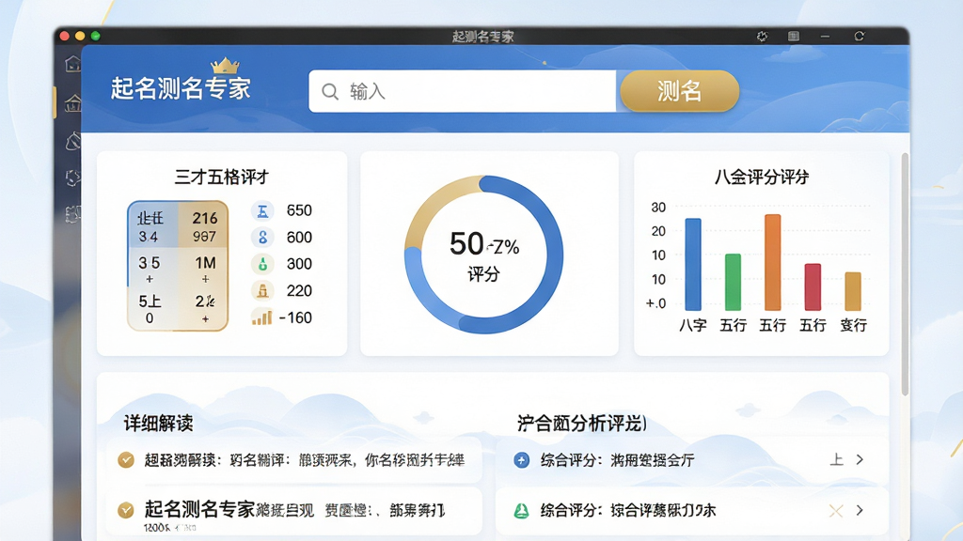Click the 3 5 cell in the five-grid table

point(150,263)
